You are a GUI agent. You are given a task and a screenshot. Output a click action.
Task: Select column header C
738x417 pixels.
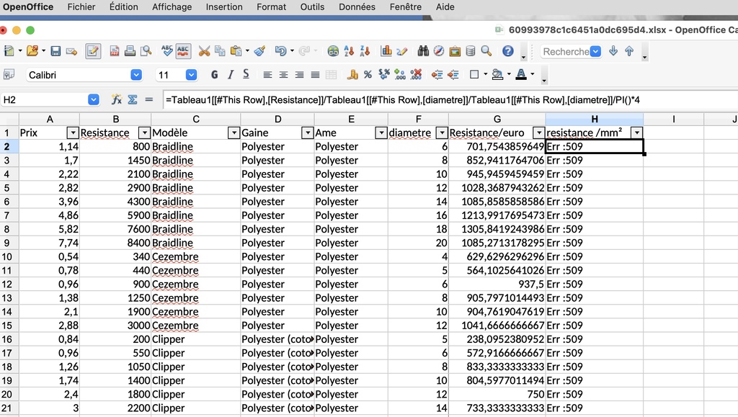[196, 120]
